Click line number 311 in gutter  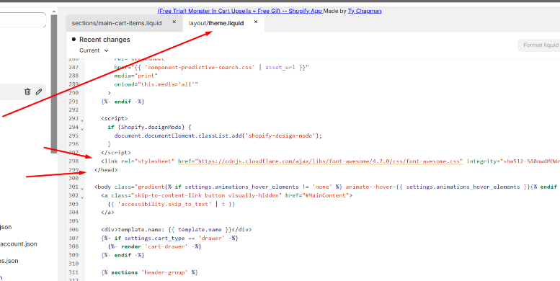74,272
